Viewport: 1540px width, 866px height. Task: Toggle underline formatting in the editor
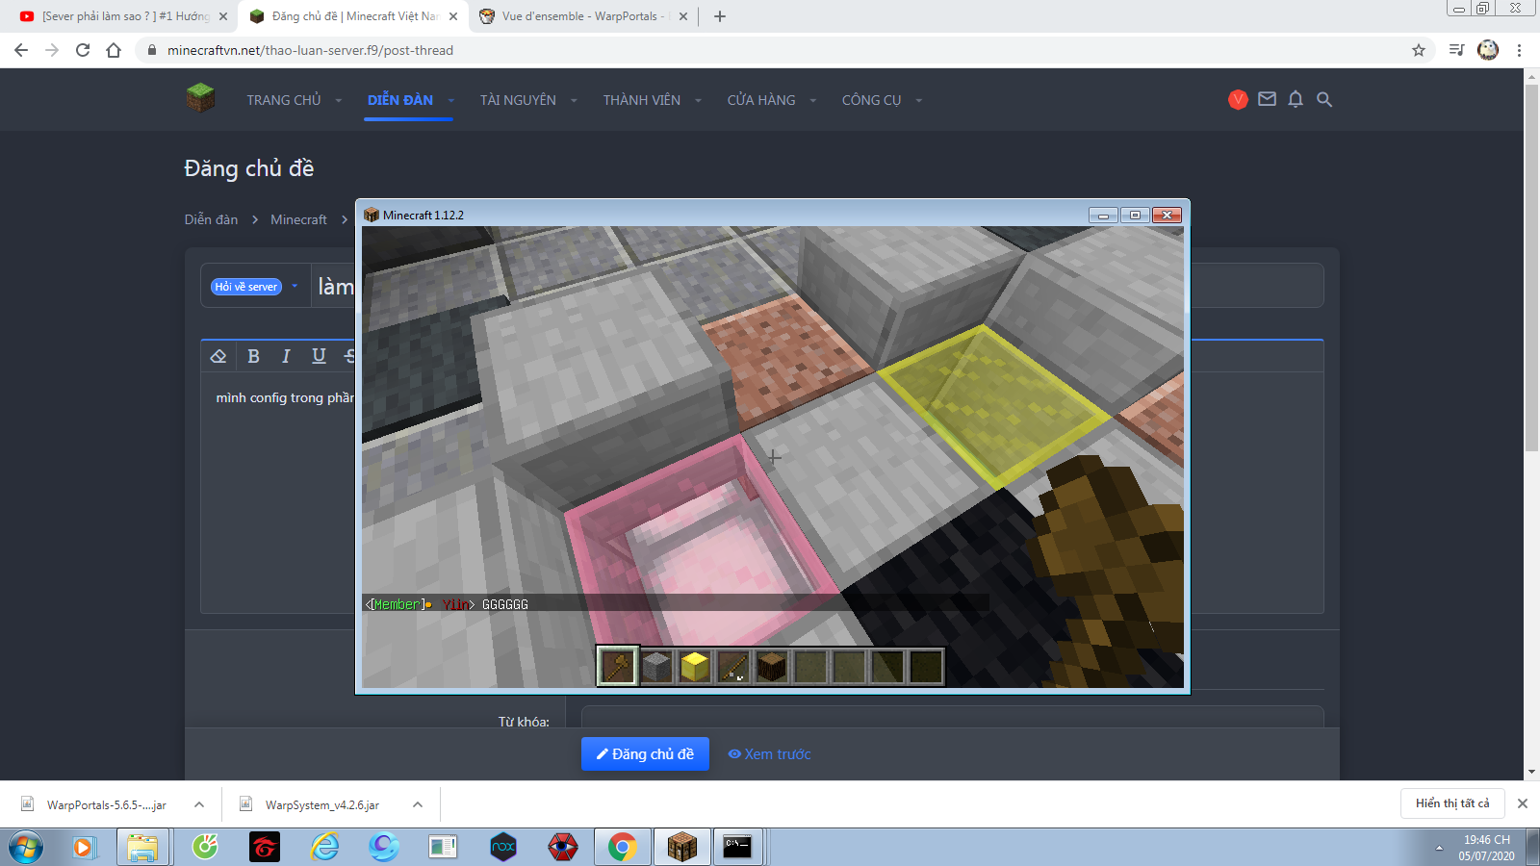point(319,356)
